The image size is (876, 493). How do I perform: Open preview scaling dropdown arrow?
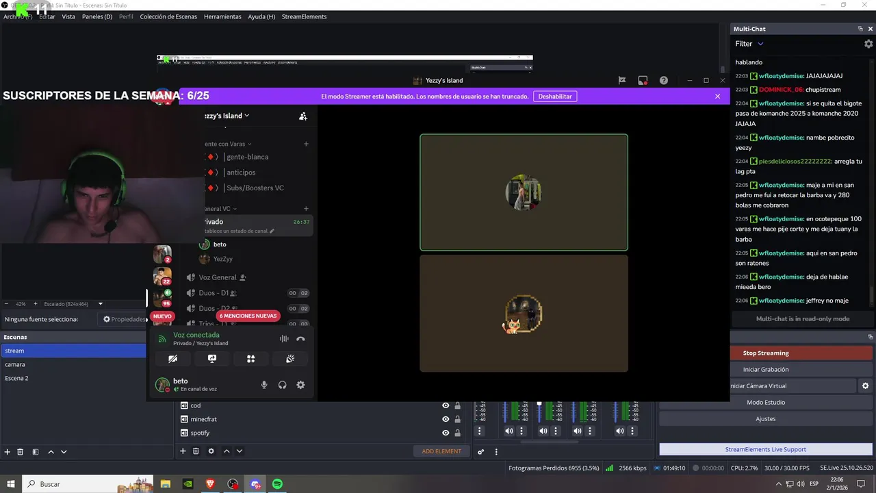101,304
